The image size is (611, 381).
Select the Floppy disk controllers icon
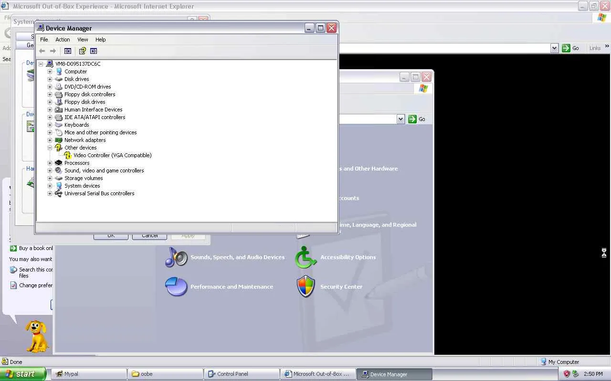(x=59, y=94)
